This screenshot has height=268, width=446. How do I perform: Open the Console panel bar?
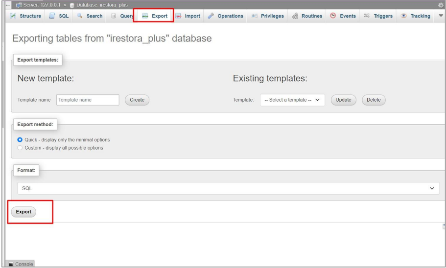20,264
